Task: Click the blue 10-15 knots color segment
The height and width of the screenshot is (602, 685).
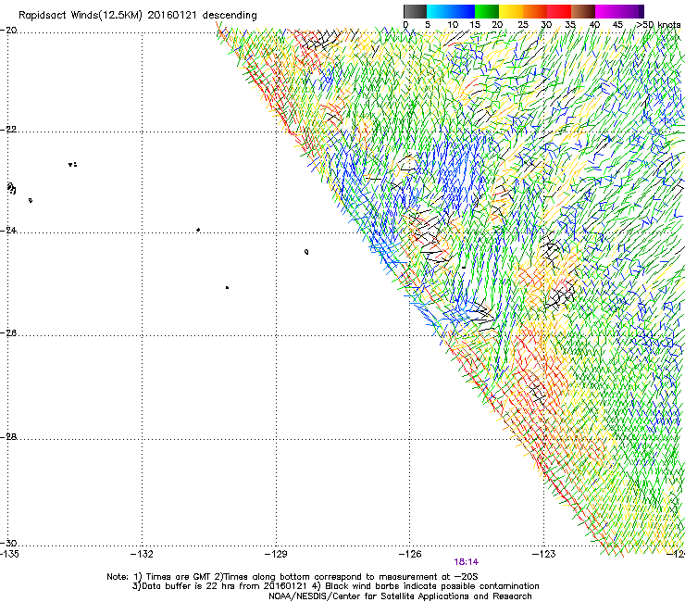Action: 463,11
